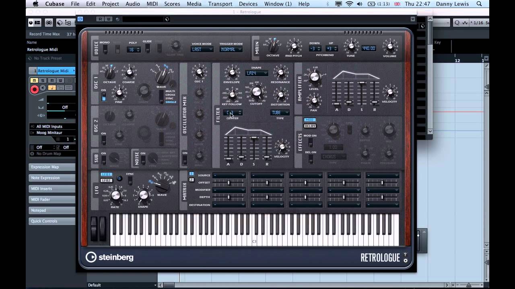Viewport: 515px width, 289px height.
Task: Click the LFO Wave selector knob
Action: [x=162, y=185]
